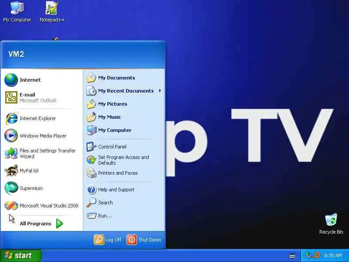
Task: Click the My Recent Documents icon
Action: pos(91,91)
